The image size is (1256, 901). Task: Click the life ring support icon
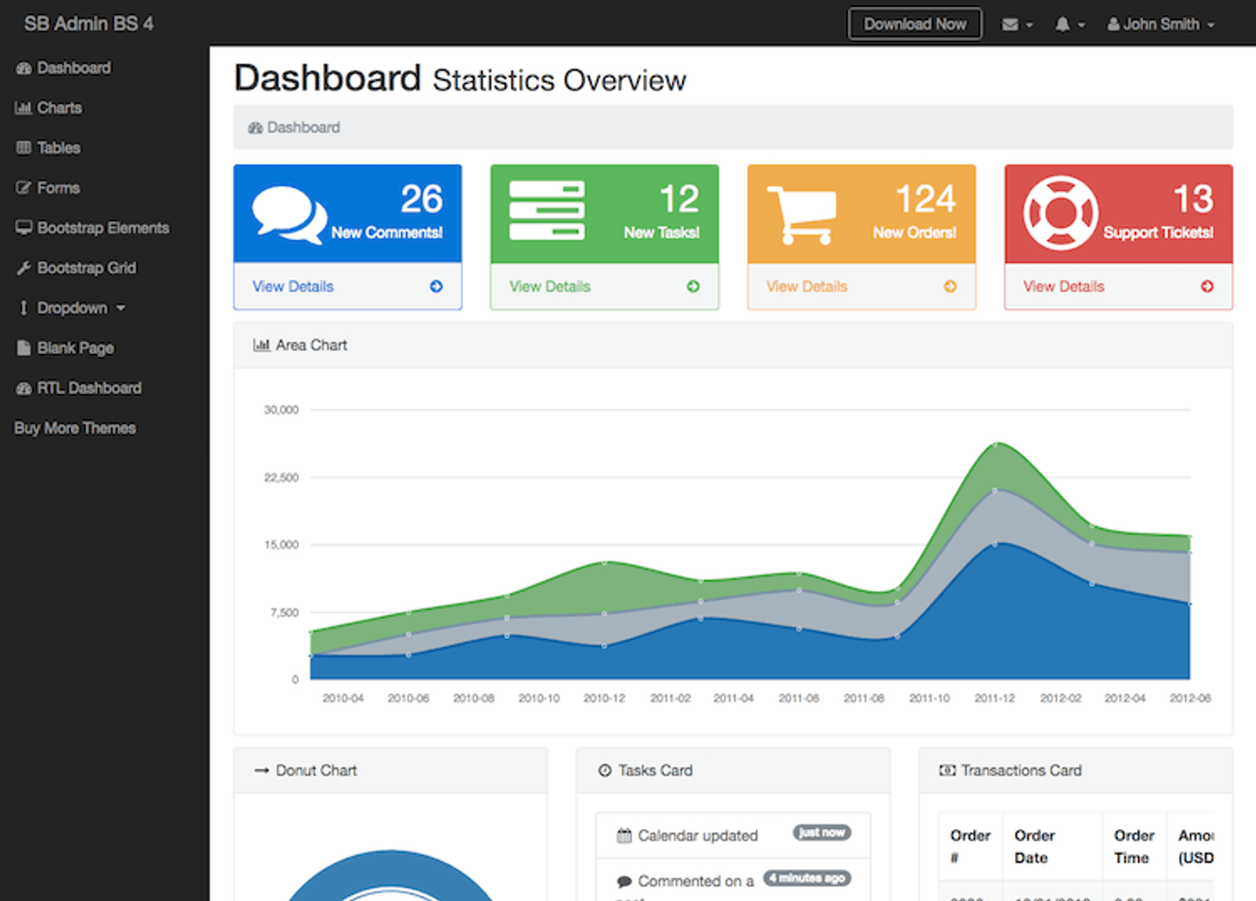(1061, 213)
